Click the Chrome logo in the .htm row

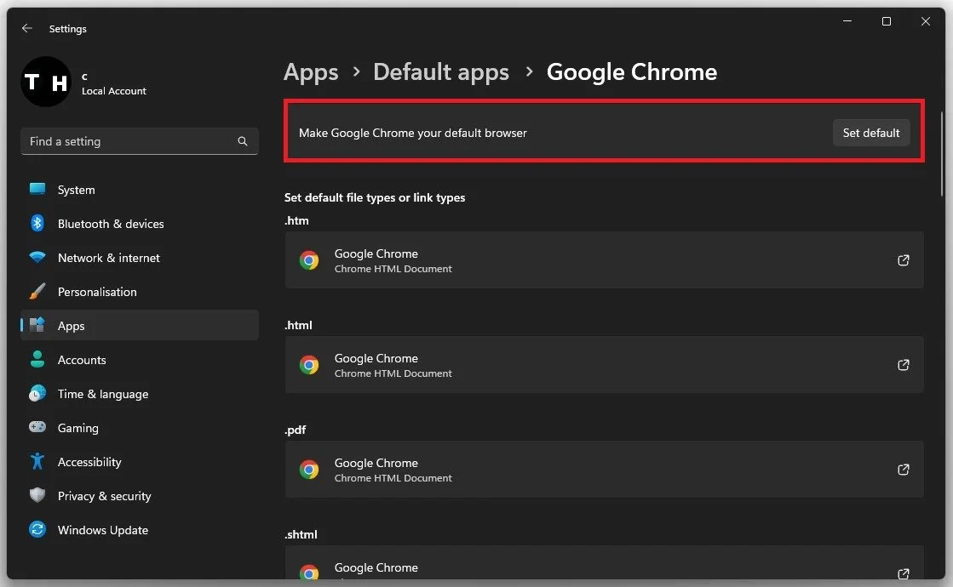[x=309, y=260]
